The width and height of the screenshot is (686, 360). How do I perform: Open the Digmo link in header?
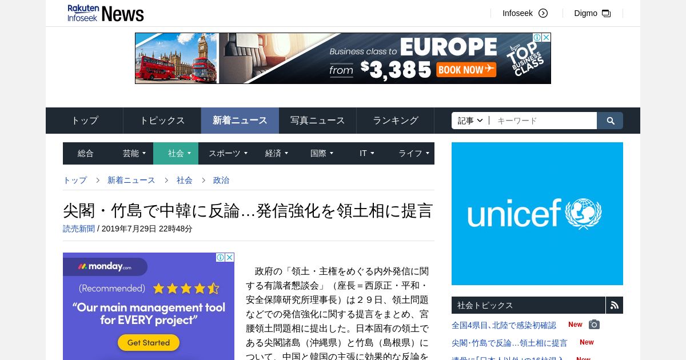pos(585,13)
